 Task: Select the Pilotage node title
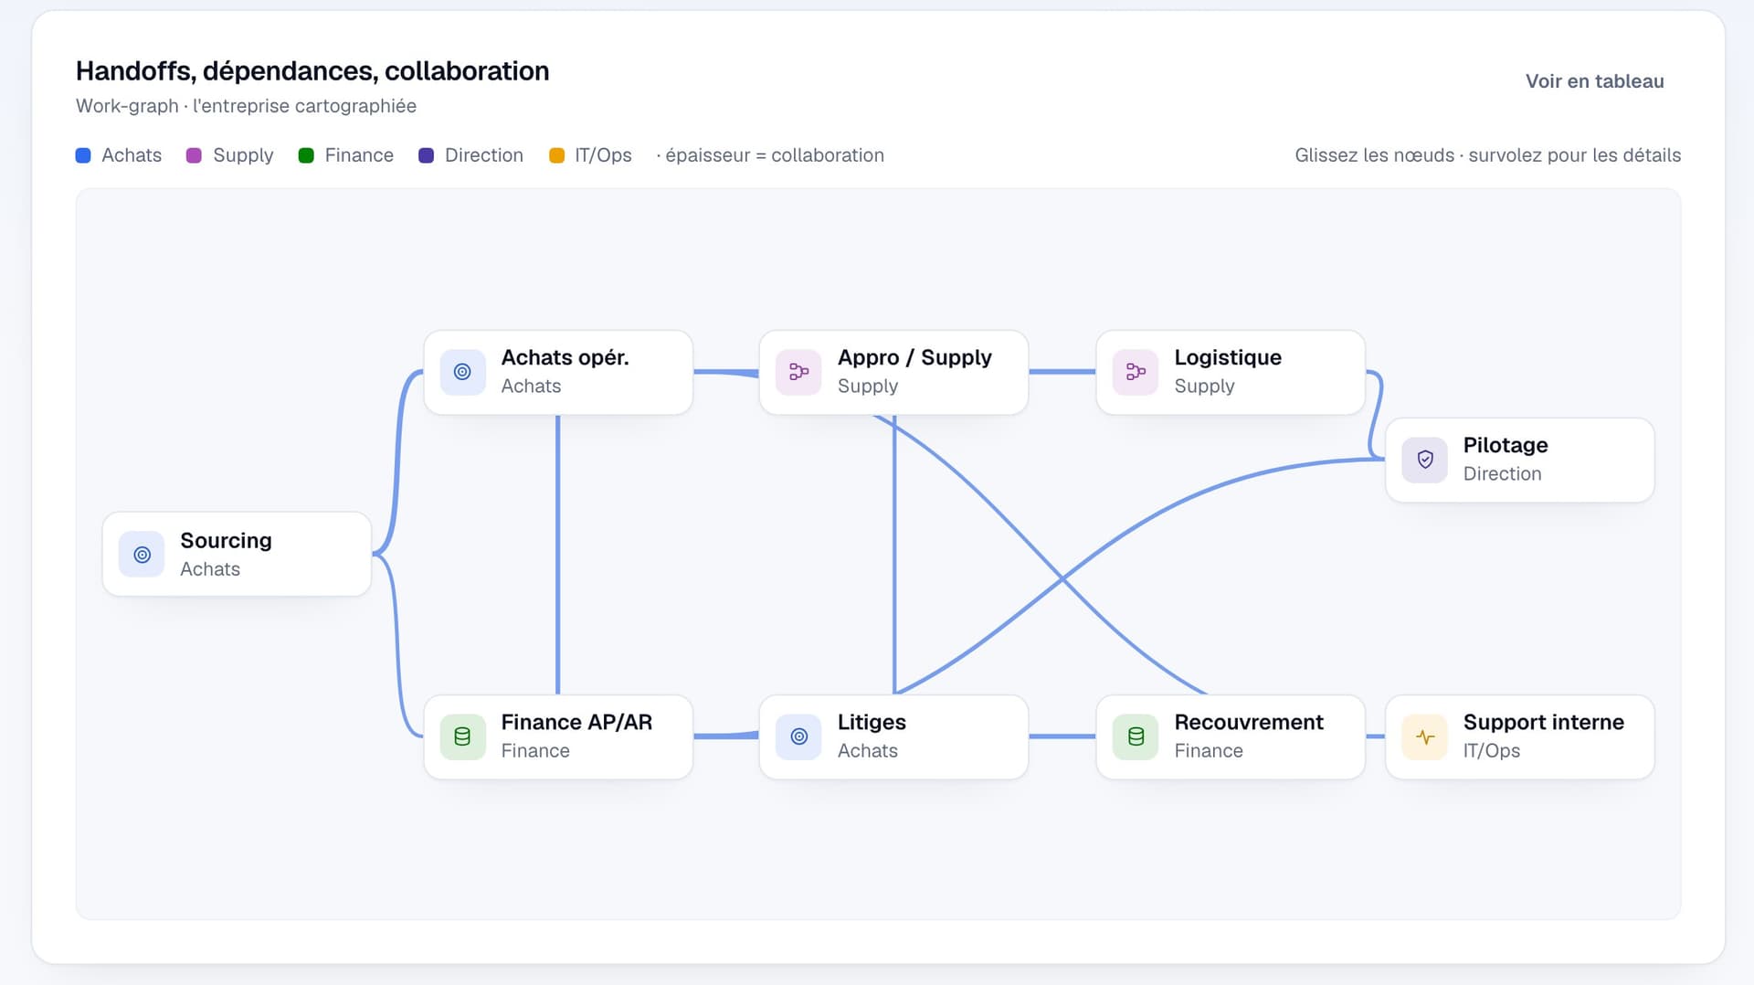1506,445
